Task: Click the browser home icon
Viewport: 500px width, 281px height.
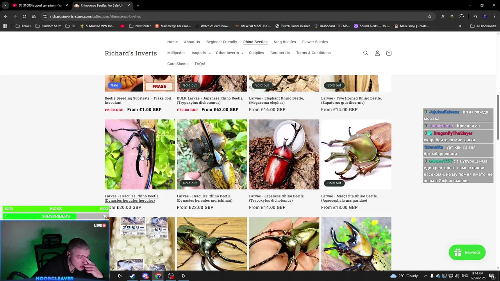Action: coord(34,16)
